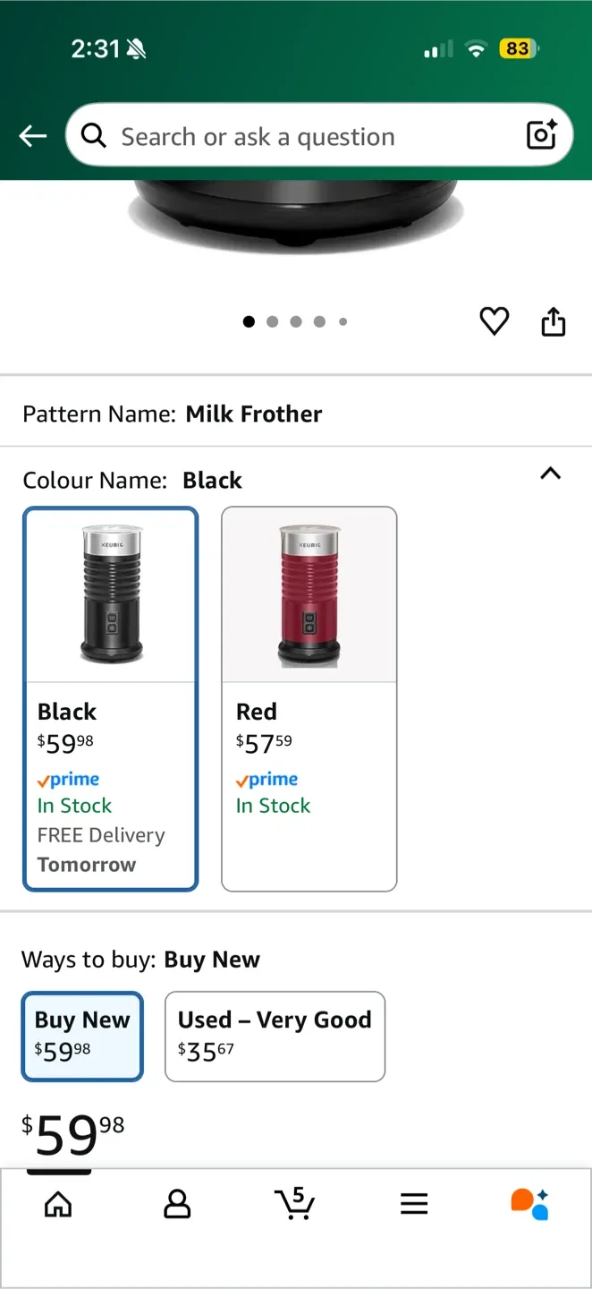Image resolution: width=592 pixels, height=1289 pixels.
Task: Open the hamburger menu in bottom bar
Action: [413, 1205]
